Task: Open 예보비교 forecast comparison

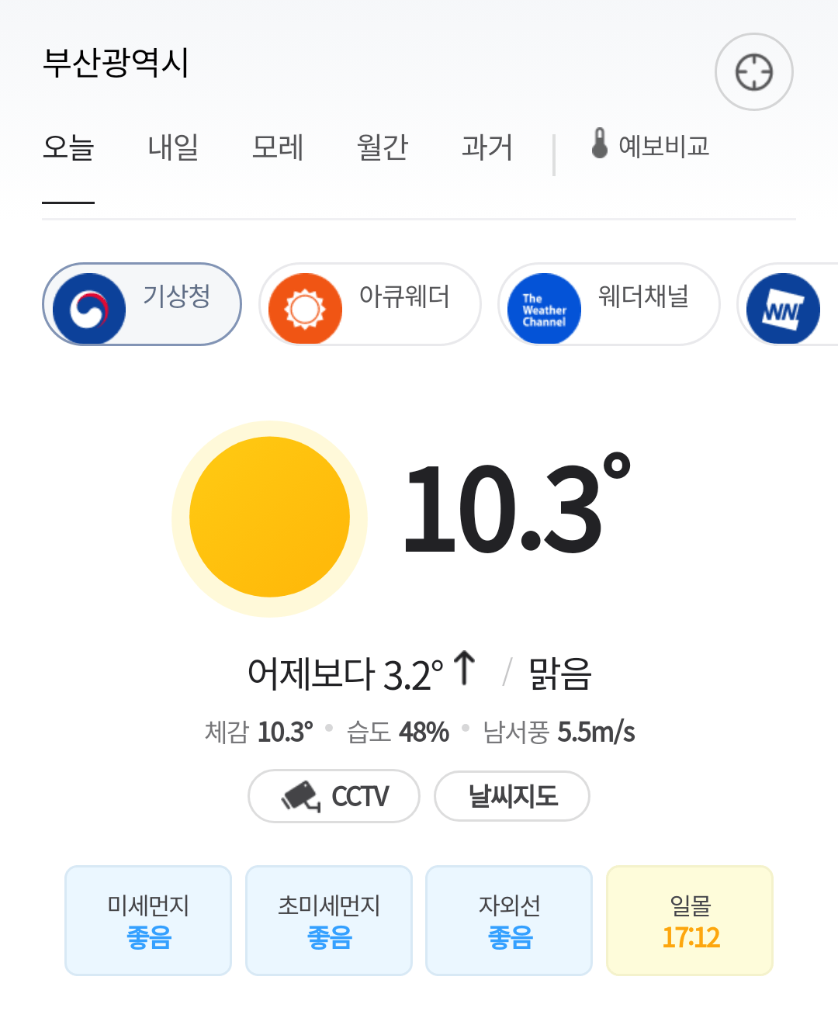Action: [x=663, y=146]
